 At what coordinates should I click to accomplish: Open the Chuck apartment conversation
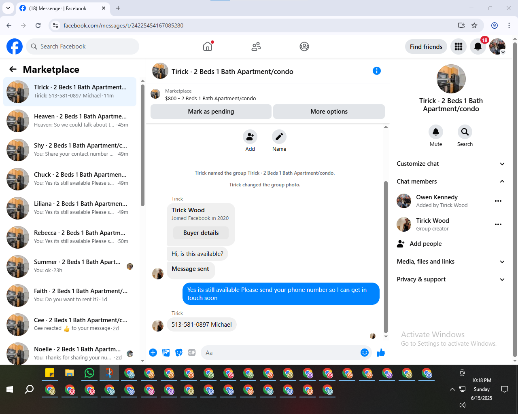tap(70, 179)
